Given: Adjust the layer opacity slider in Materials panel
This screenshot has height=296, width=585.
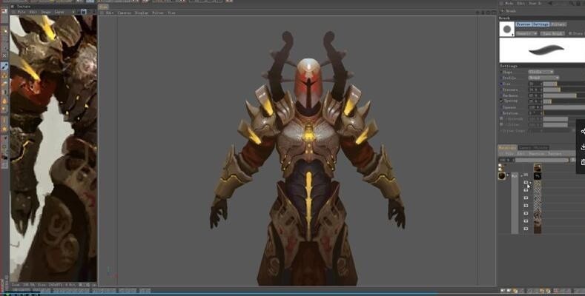Looking at the screenshot, I should 542,160.
